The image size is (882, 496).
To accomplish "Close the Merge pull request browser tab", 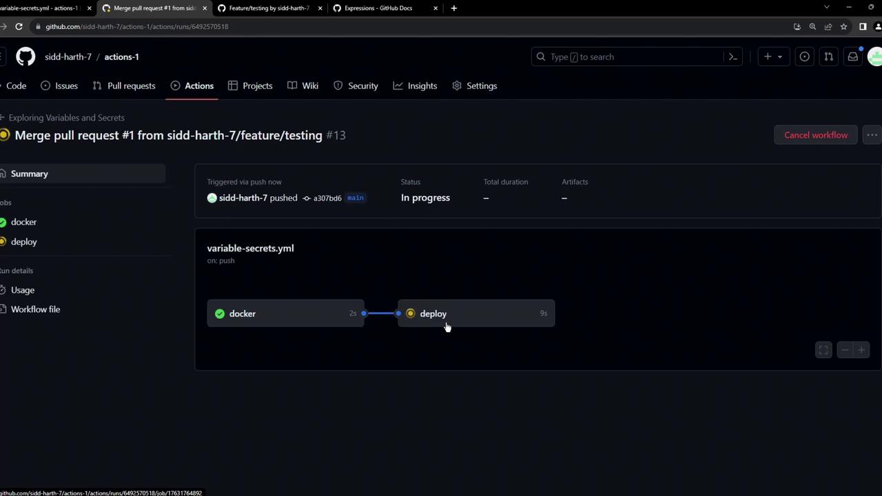I will click(205, 8).
